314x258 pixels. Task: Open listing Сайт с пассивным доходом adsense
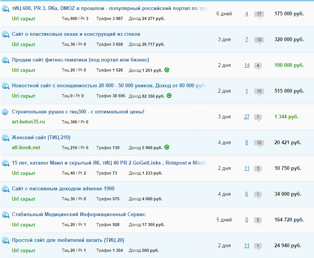[x=63, y=188]
